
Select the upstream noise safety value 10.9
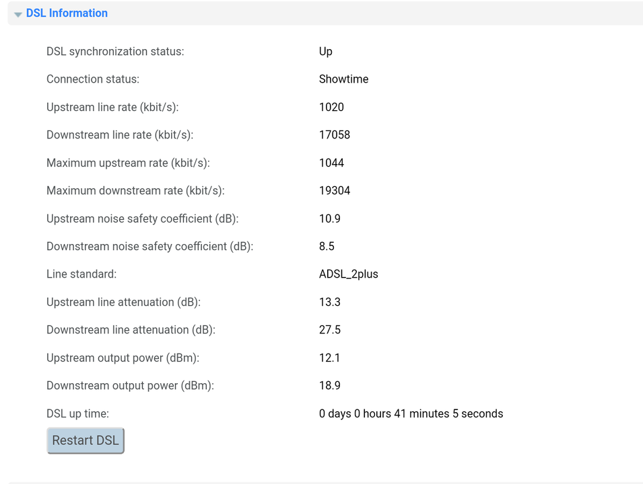[x=330, y=218]
